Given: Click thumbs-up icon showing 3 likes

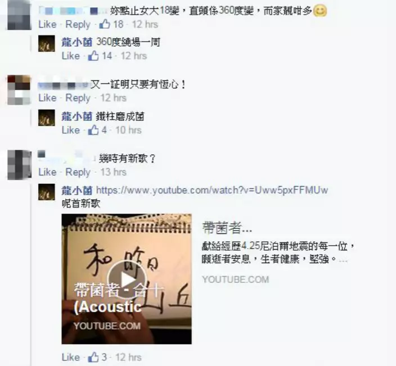Looking at the screenshot, I should (x=93, y=357).
